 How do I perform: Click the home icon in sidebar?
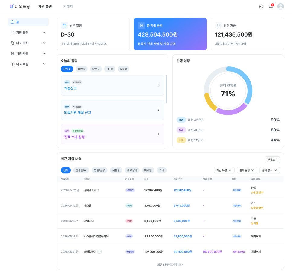click(x=12, y=22)
